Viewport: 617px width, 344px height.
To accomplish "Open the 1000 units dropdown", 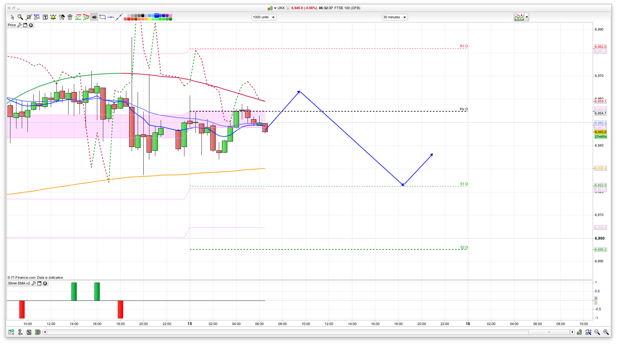I will tap(264, 17).
